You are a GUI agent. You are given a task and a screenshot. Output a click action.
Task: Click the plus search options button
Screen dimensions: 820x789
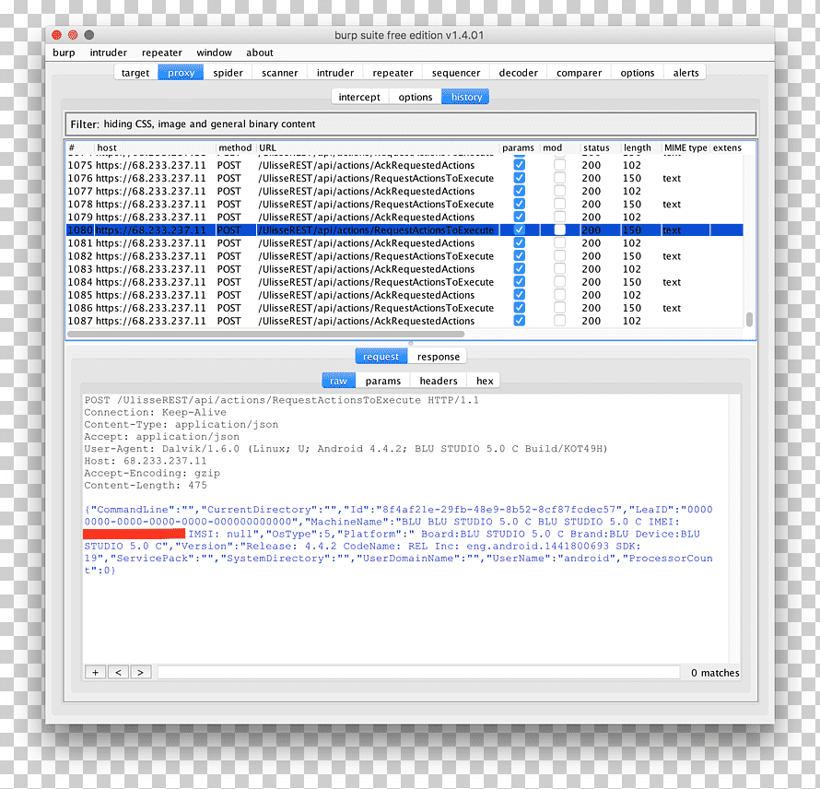(95, 672)
